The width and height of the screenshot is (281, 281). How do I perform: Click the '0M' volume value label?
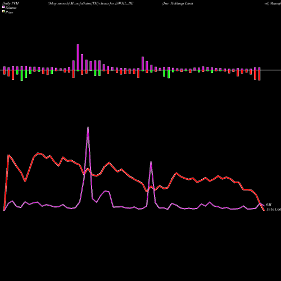coord(269,205)
